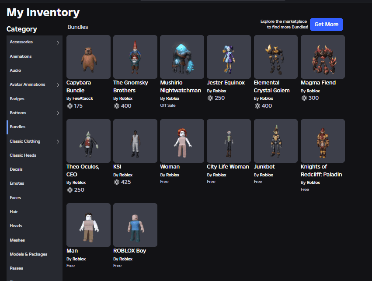
Task: Open the Capybara Bundle thumbnail
Action: pos(88,57)
